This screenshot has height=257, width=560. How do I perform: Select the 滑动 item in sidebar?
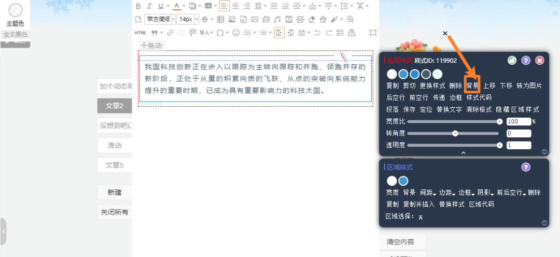(115, 145)
